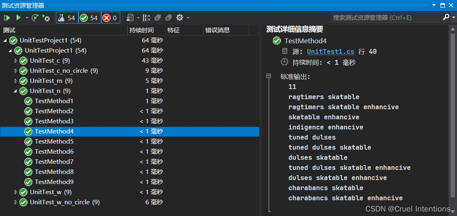Collapse the UnitTest_n (9) node
The image size is (457, 216).
15,91
